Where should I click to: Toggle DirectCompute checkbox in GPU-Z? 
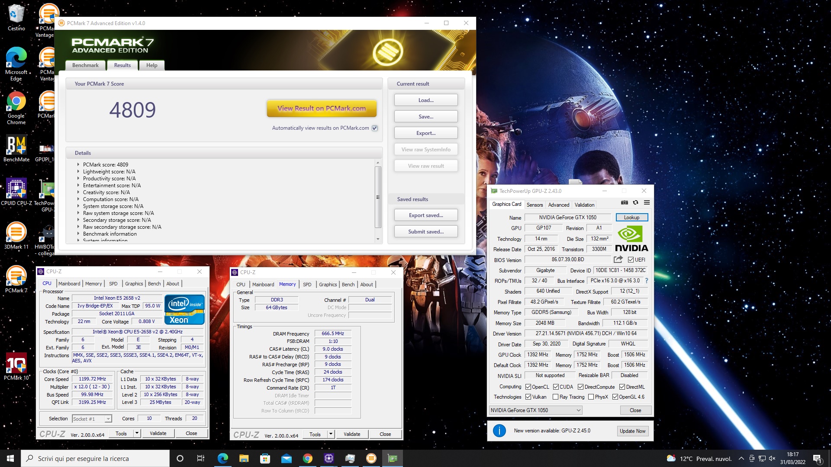pos(580,387)
